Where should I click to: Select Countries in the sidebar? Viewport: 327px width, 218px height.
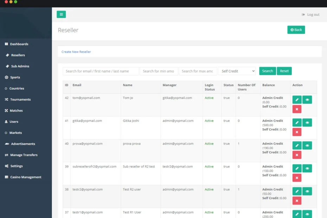pos(14,89)
